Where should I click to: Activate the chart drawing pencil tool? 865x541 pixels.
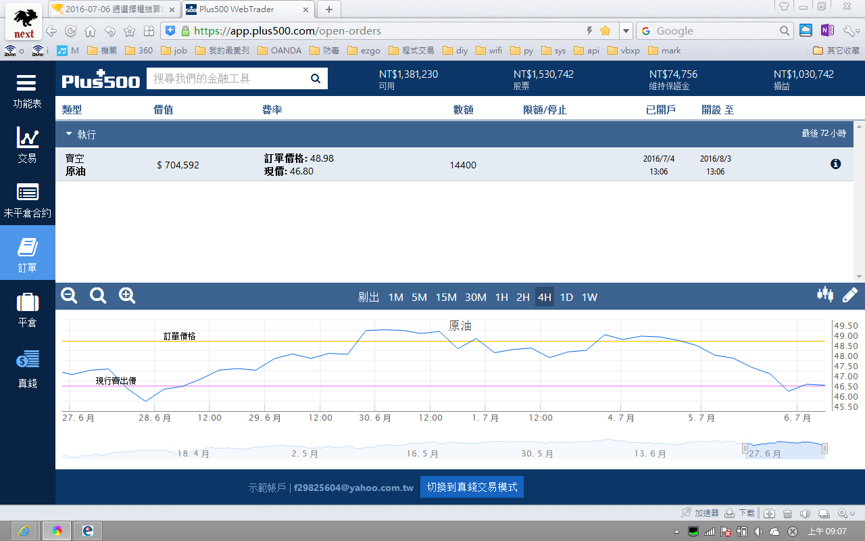click(x=850, y=295)
